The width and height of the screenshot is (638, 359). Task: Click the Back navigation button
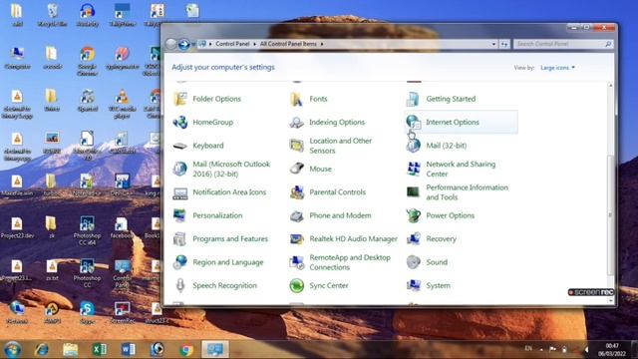(171, 44)
